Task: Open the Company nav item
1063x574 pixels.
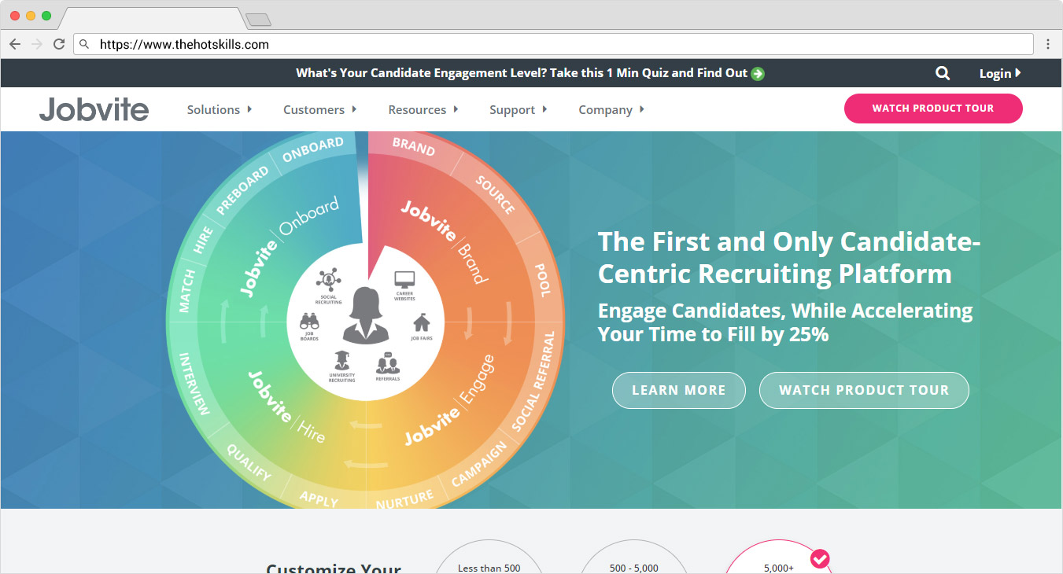Action: coord(605,110)
